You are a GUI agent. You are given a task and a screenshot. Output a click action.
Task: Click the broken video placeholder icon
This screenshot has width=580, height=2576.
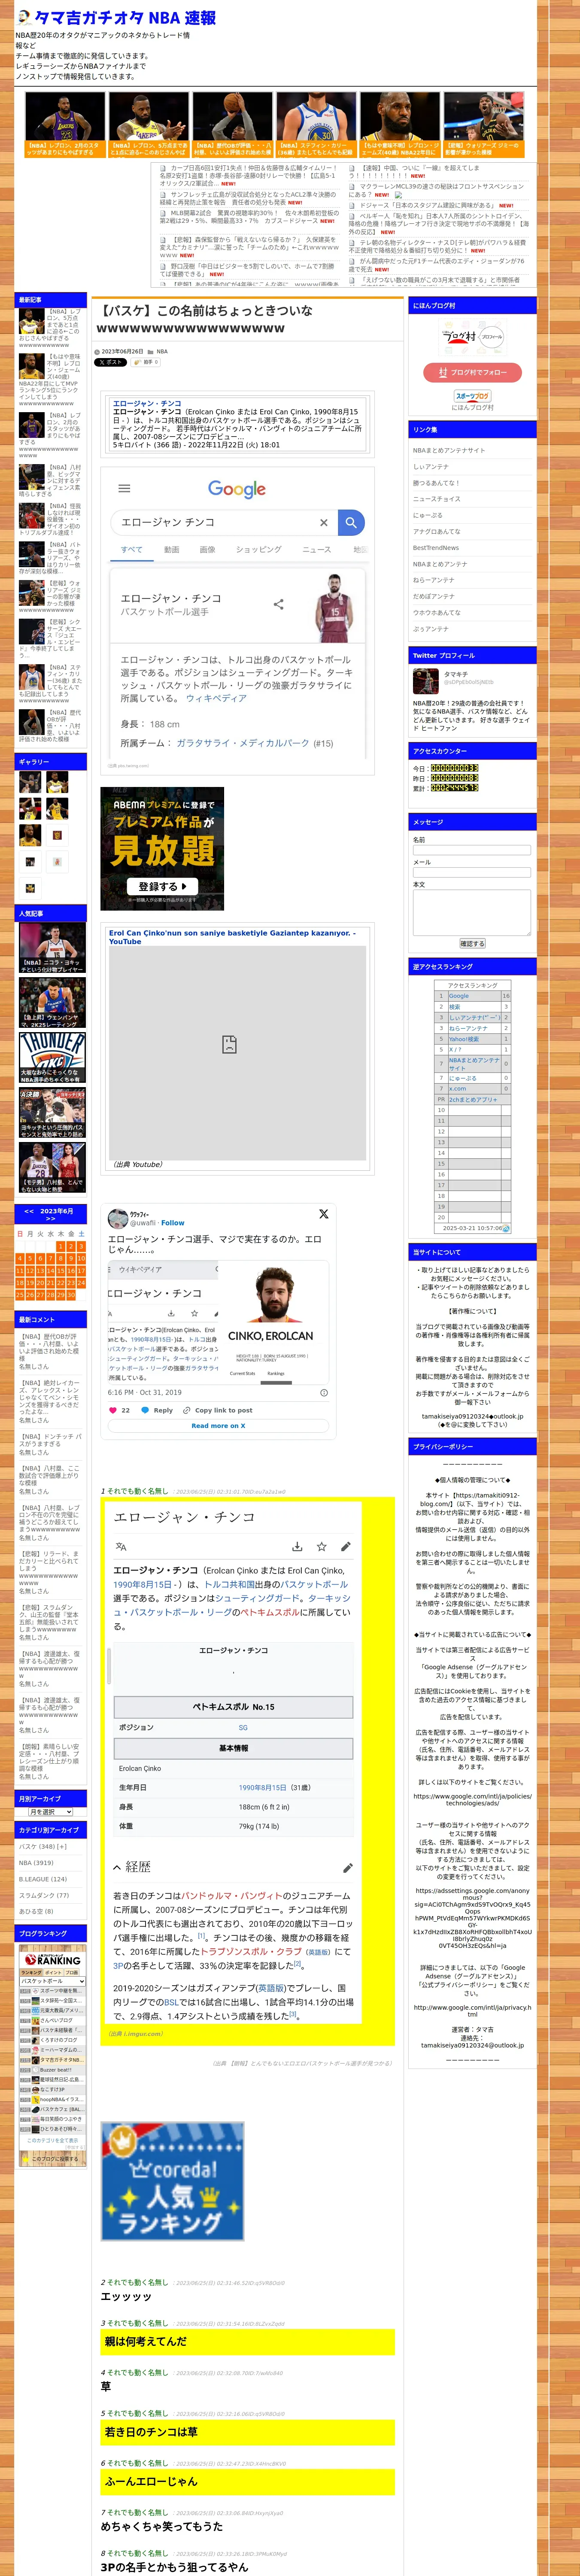click(x=229, y=1044)
